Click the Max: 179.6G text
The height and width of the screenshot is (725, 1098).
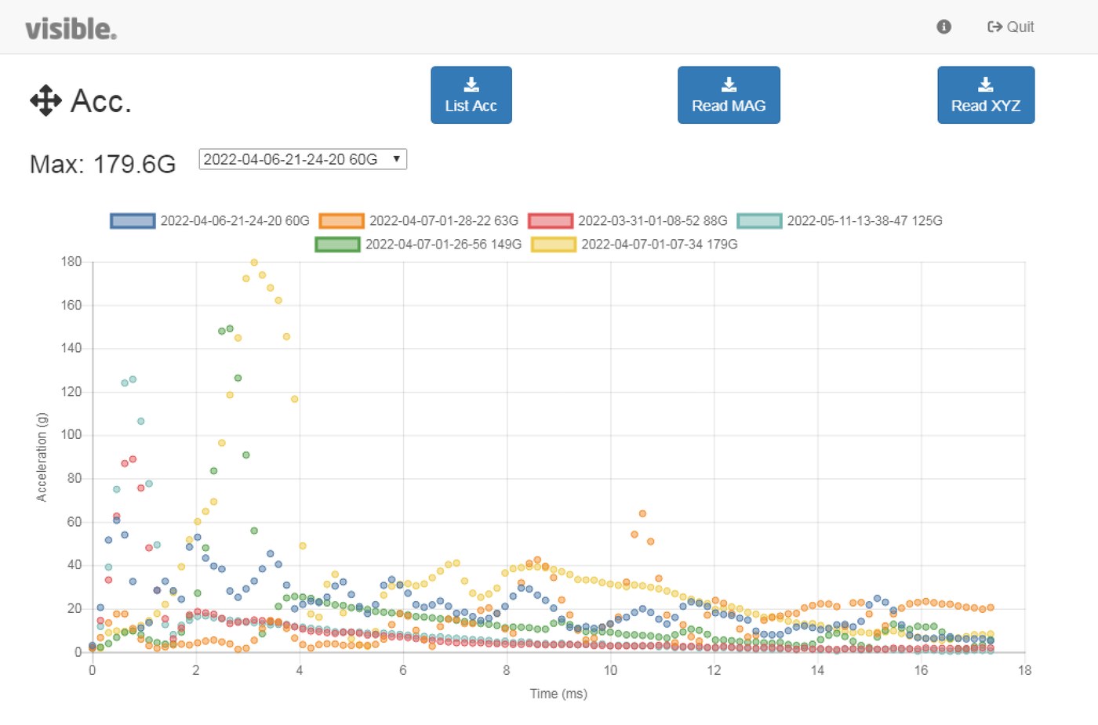coord(103,164)
